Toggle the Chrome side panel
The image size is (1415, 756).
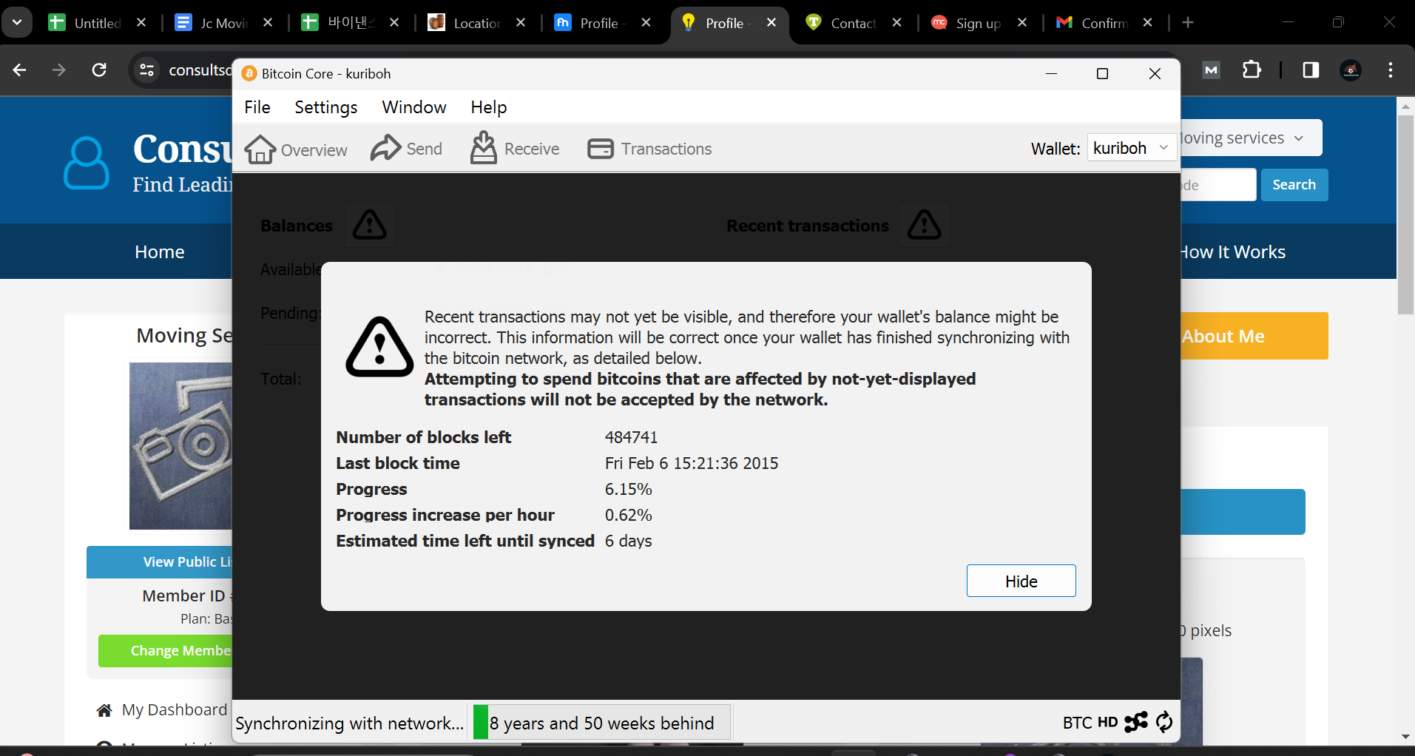(x=1311, y=70)
